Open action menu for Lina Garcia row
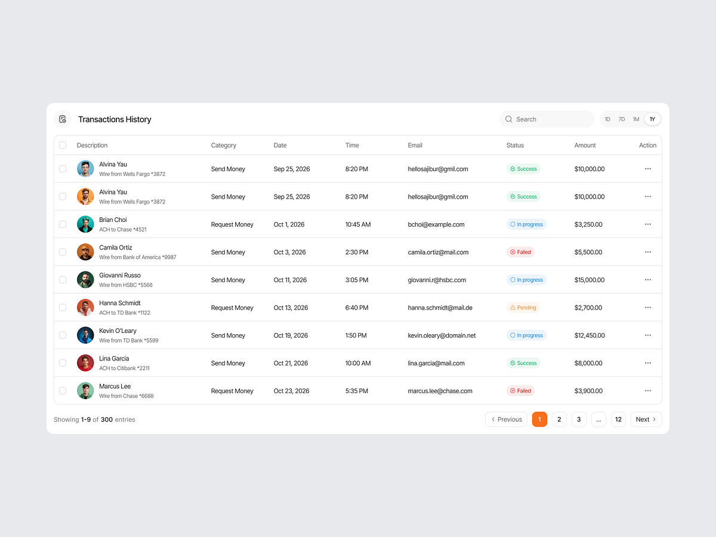The height and width of the screenshot is (537, 716). pos(648,363)
